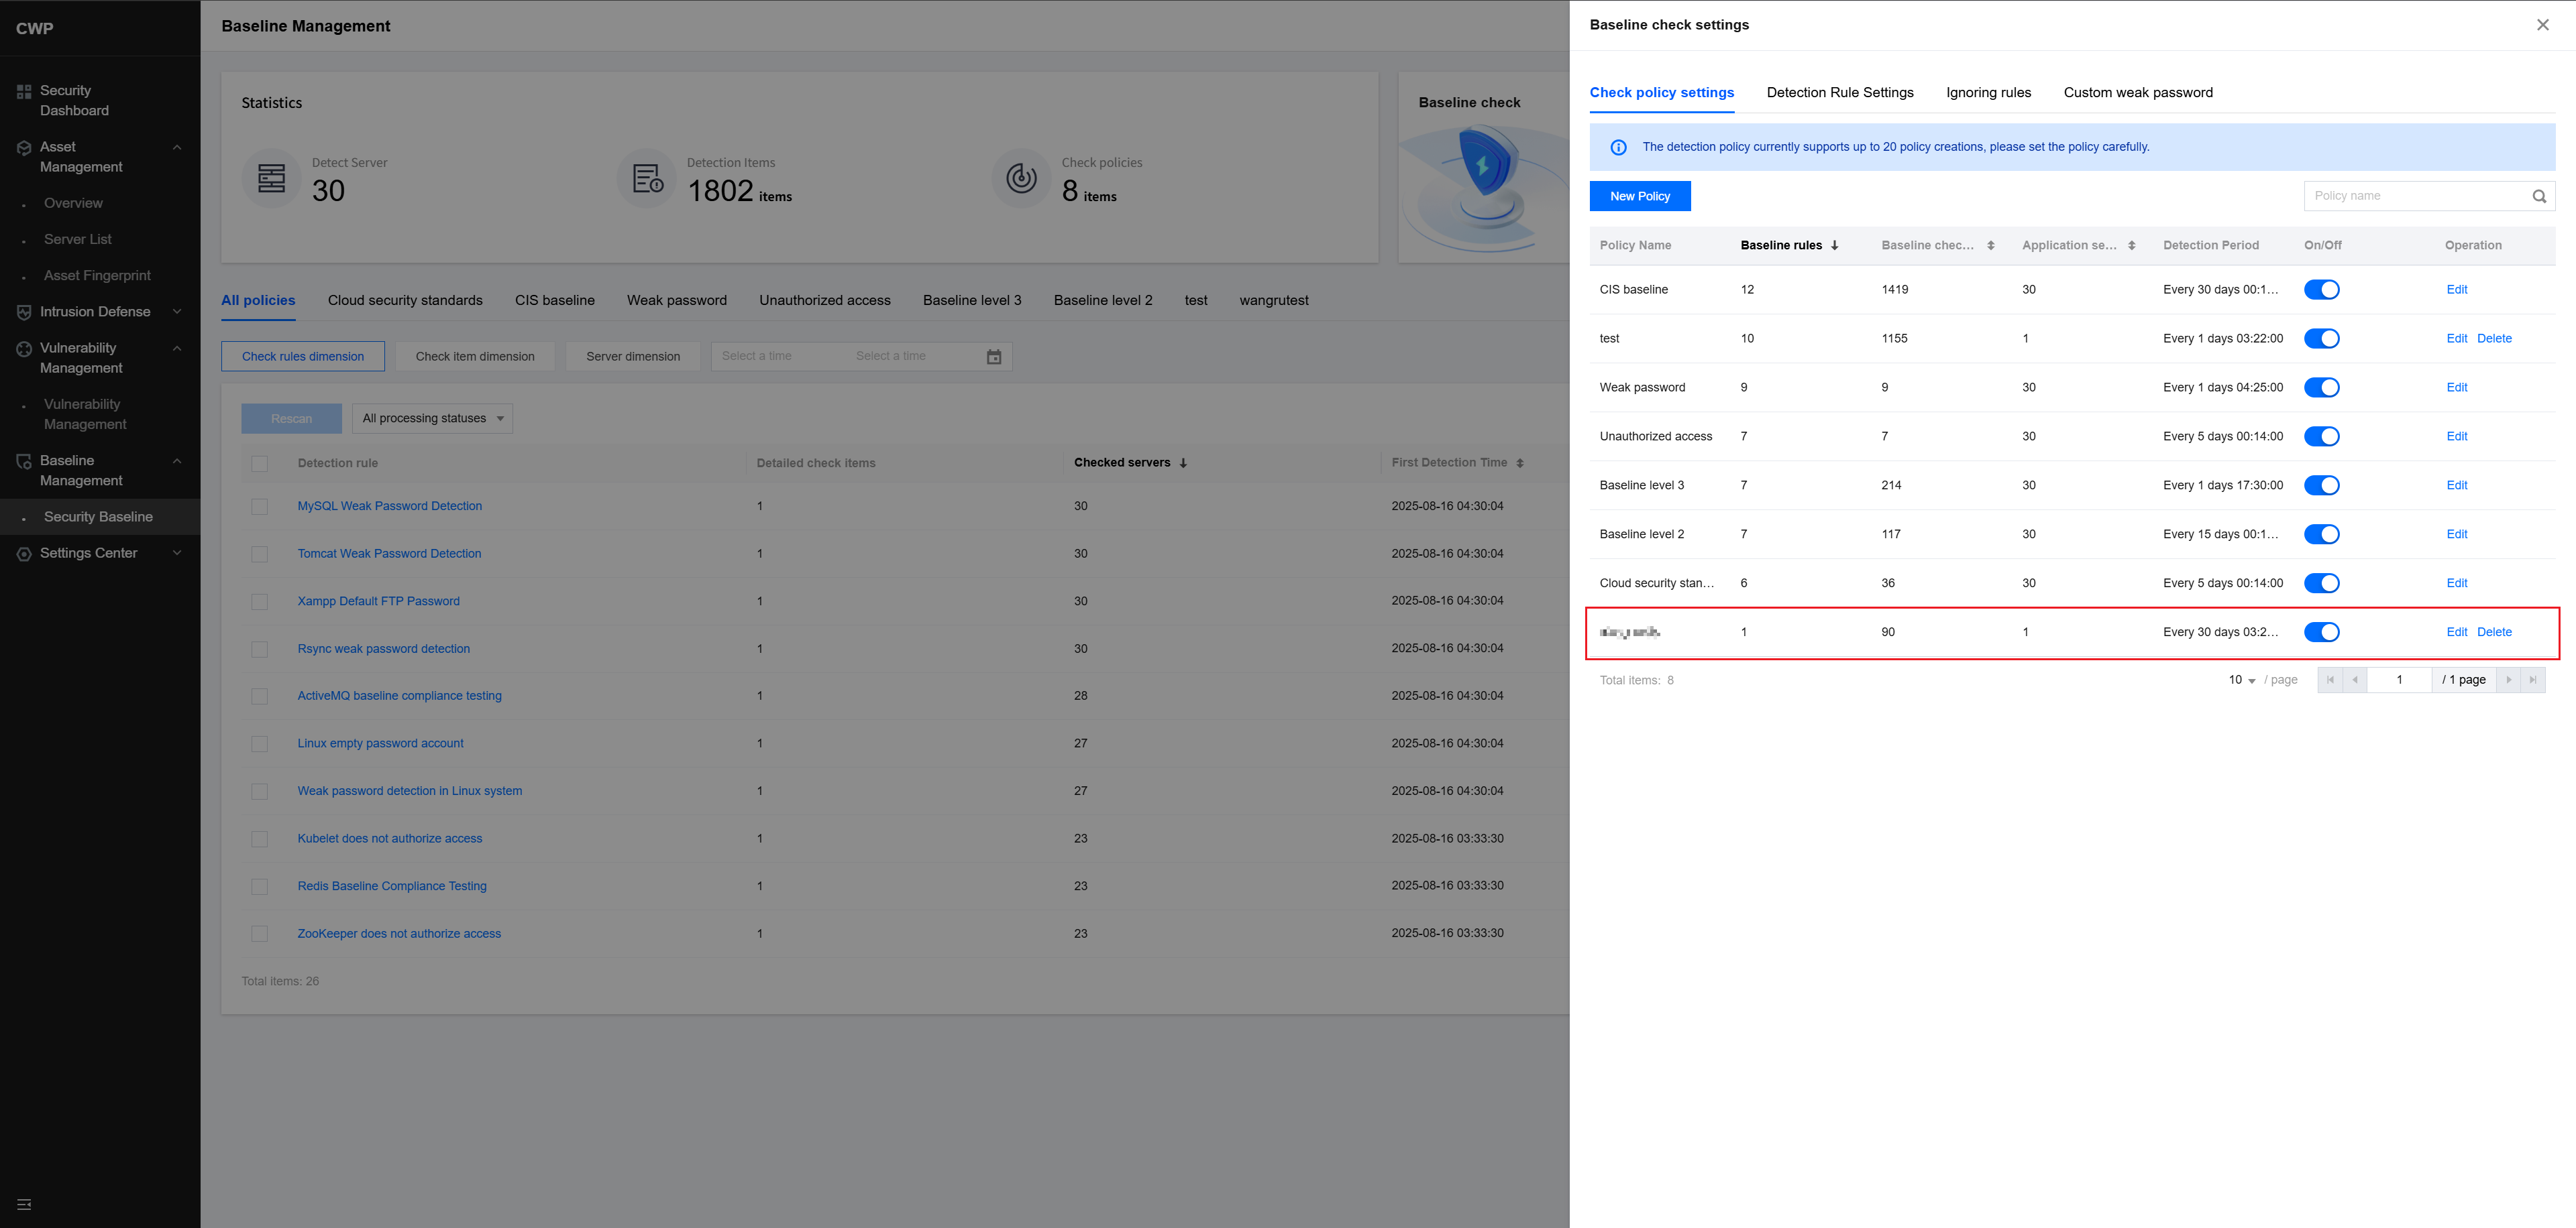Click the New Policy button
The image size is (2576, 1228).
tap(1640, 197)
